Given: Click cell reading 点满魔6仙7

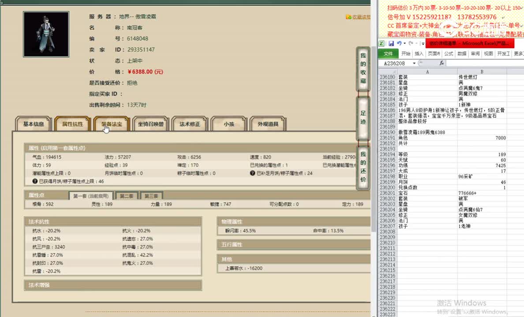Looking at the screenshot, I should click(x=482, y=210).
